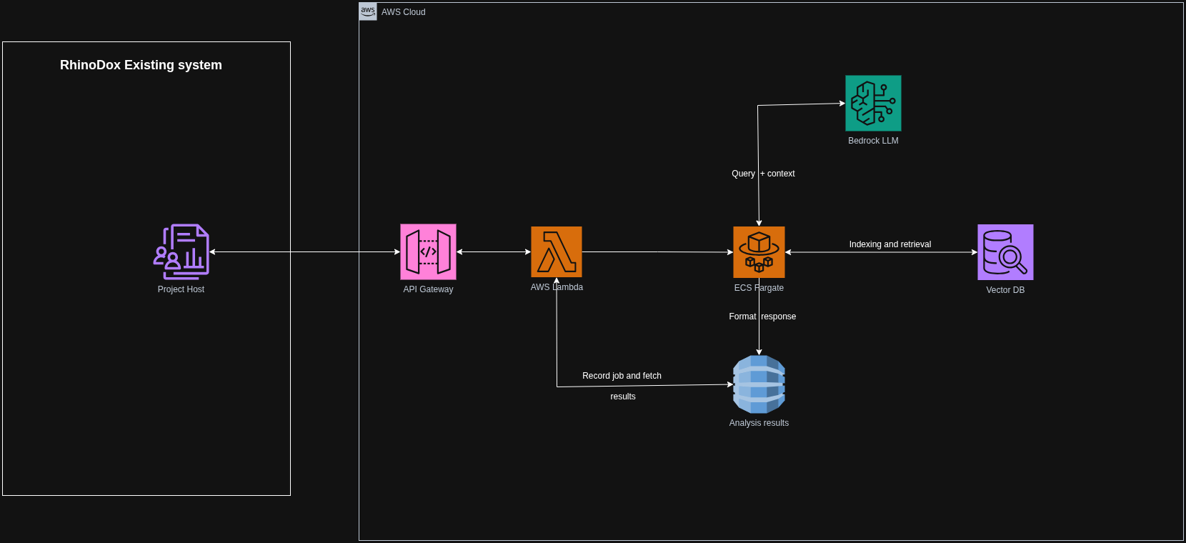Select the 'Project Host' label

181,289
